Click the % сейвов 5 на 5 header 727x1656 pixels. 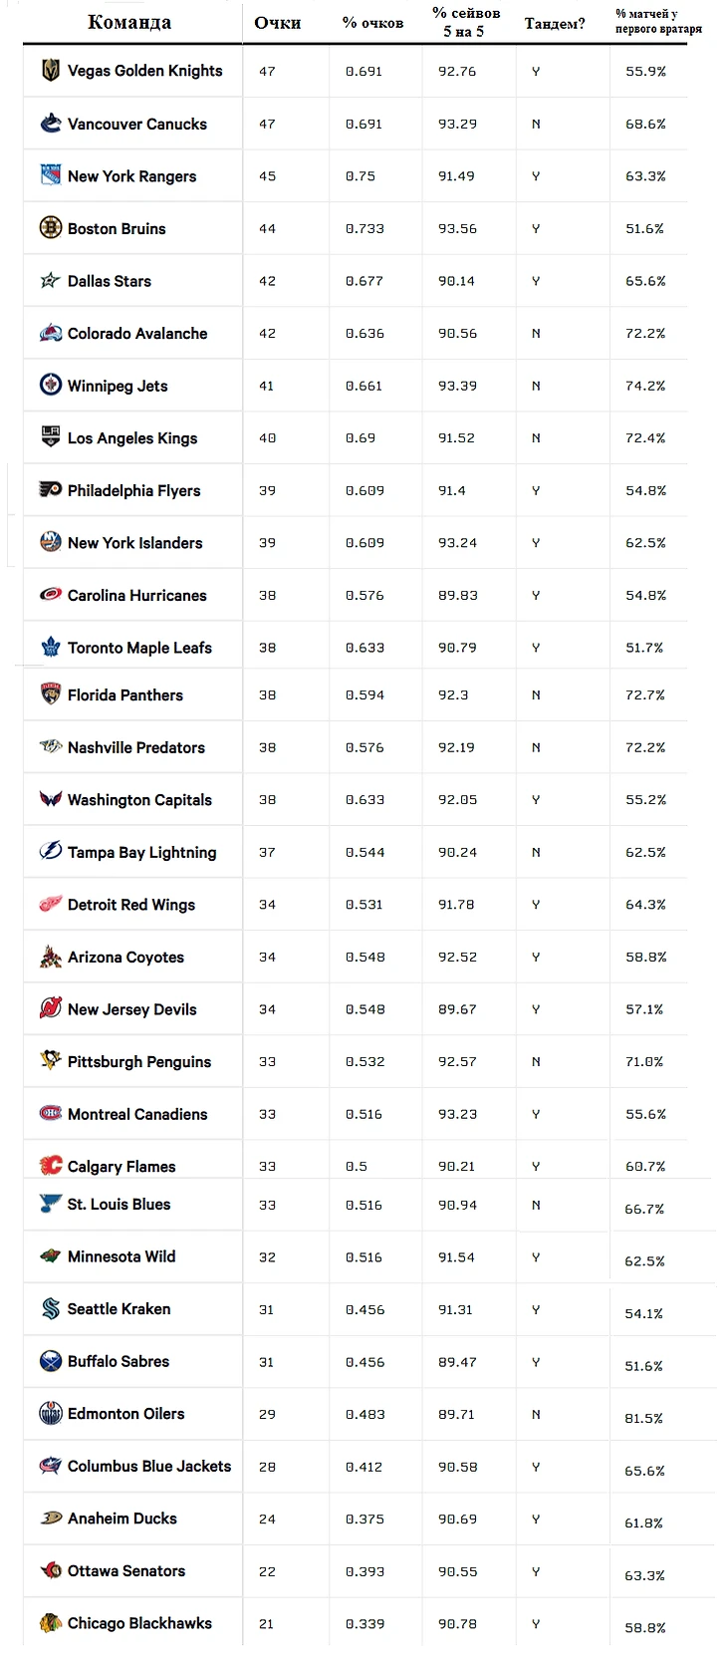click(465, 22)
